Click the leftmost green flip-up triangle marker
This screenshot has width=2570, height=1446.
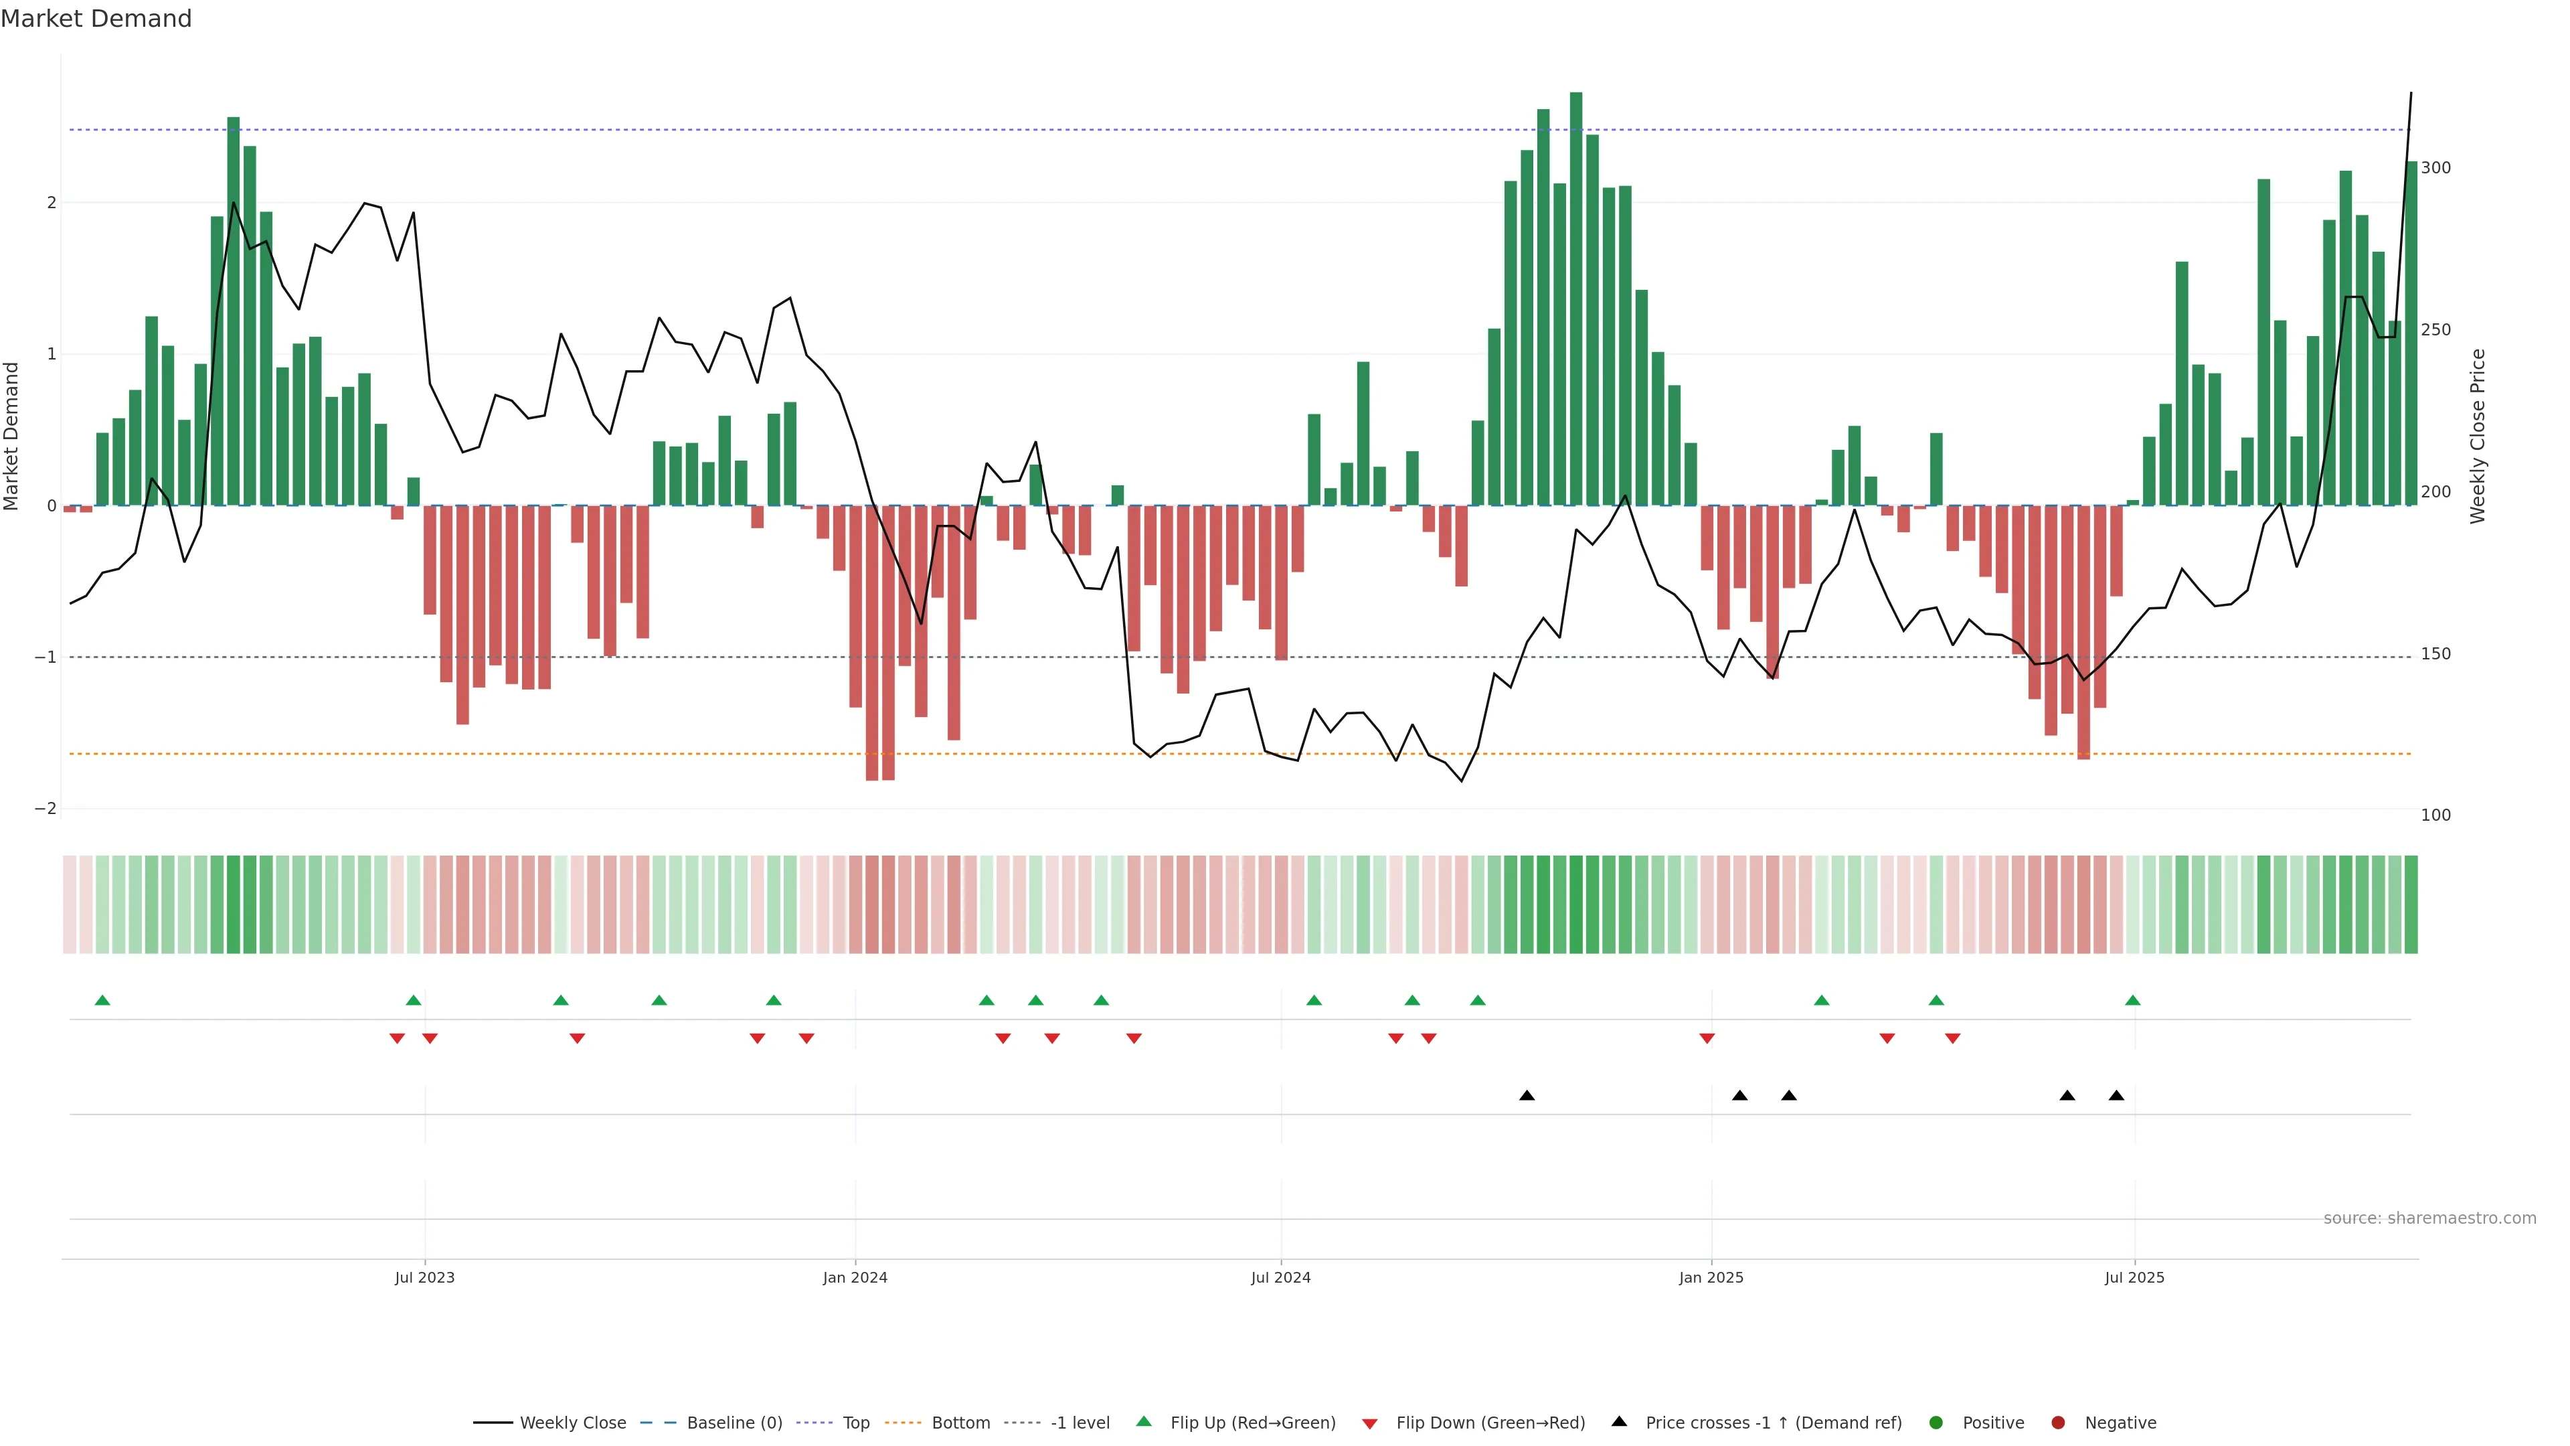click(102, 1000)
